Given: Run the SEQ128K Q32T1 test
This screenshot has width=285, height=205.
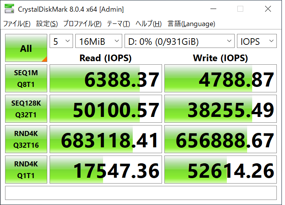Looking at the screenshot, I should 26,109.
